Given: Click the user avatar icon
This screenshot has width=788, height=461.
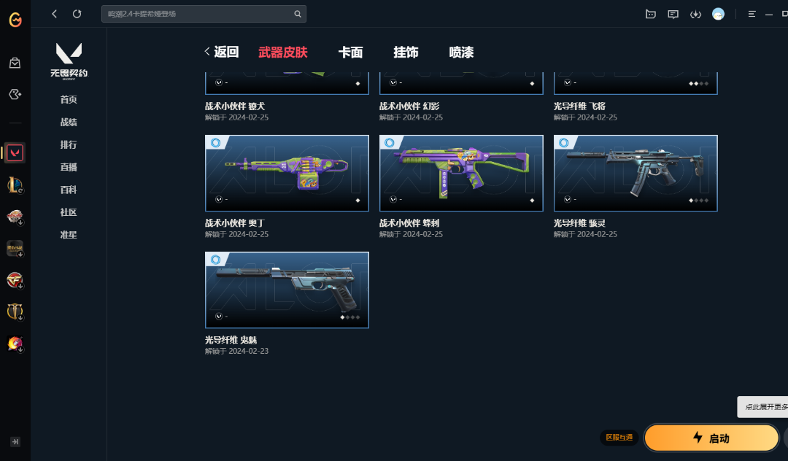Looking at the screenshot, I should point(718,14).
